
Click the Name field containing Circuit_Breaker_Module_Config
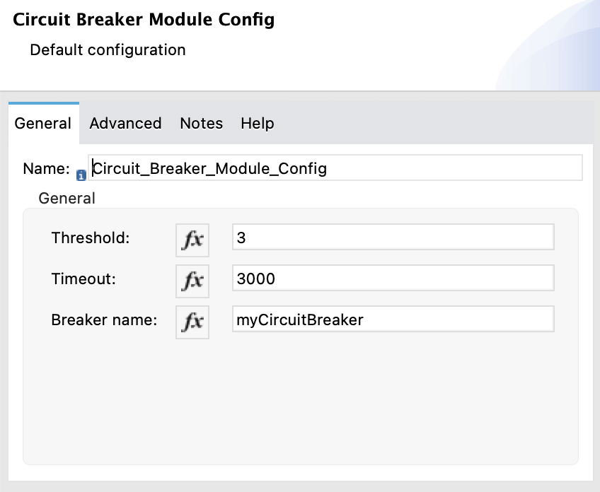click(x=335, y=168)
